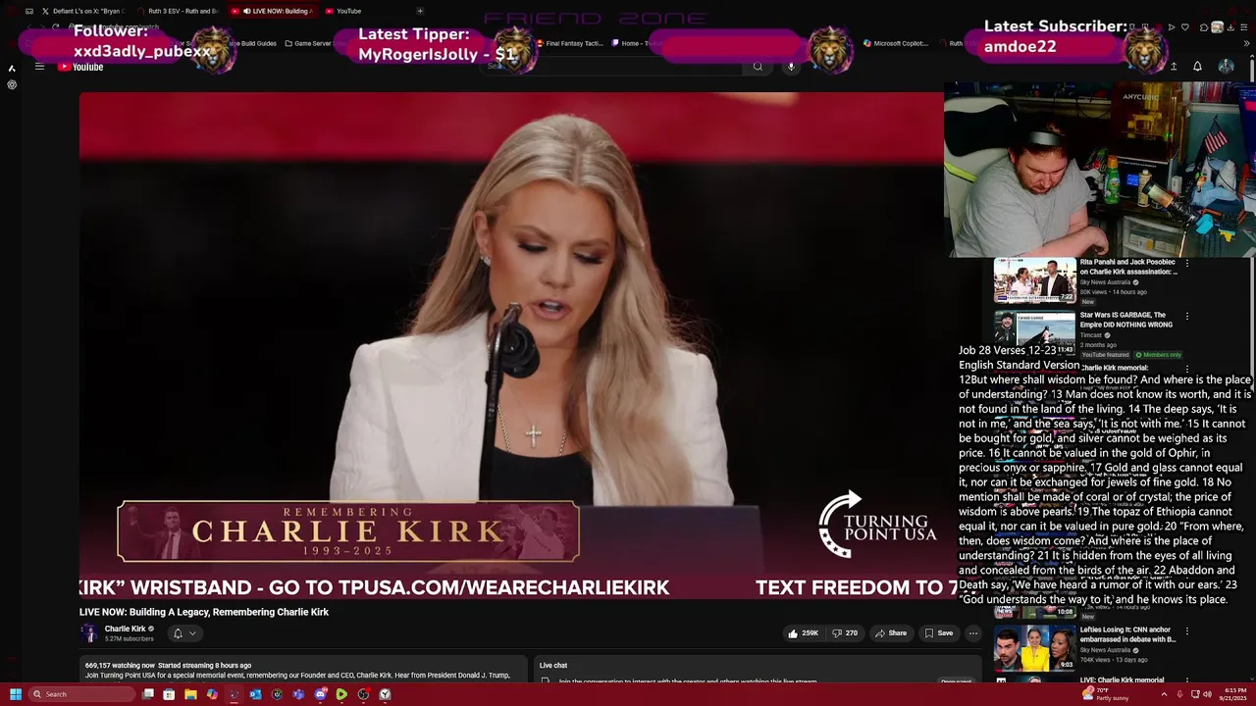Share the Charlie Kirk livestream
The width and height of the screenshot is (1256, 706).
[x=891, y=633]
